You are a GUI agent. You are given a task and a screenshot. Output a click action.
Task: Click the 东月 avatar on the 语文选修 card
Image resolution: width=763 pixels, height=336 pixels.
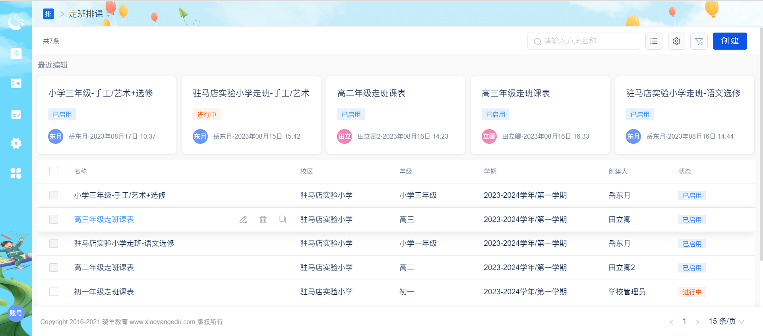coord(633,136)
